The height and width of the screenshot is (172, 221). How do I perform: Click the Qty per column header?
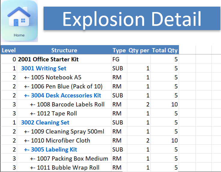pyautogui.click(x=139, y=50)
